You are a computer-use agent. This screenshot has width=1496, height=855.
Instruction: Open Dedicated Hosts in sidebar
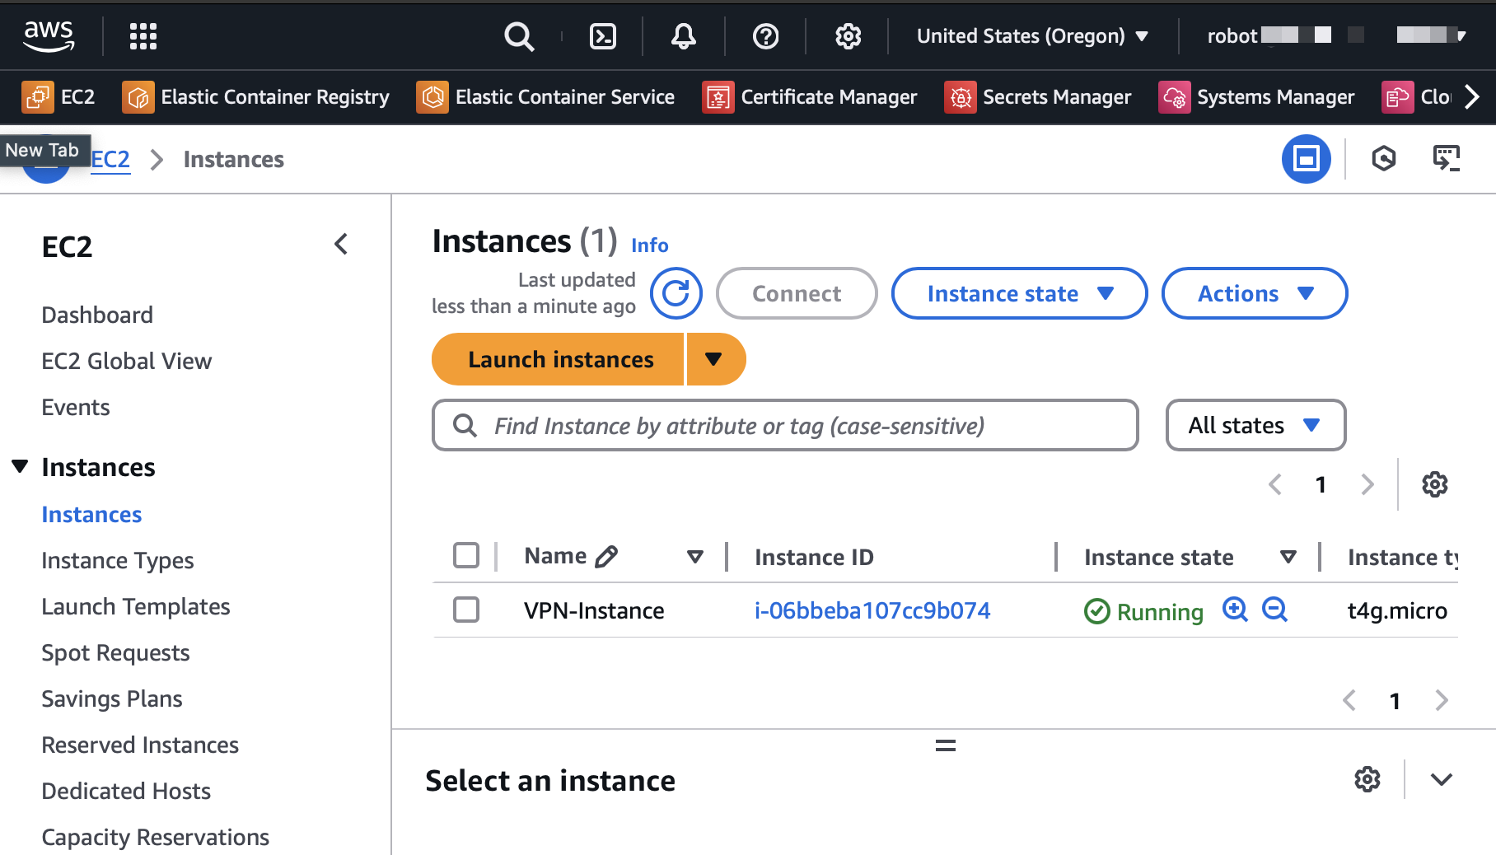[126, 791]
